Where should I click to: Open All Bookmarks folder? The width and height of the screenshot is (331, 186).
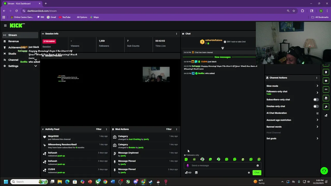320,17
